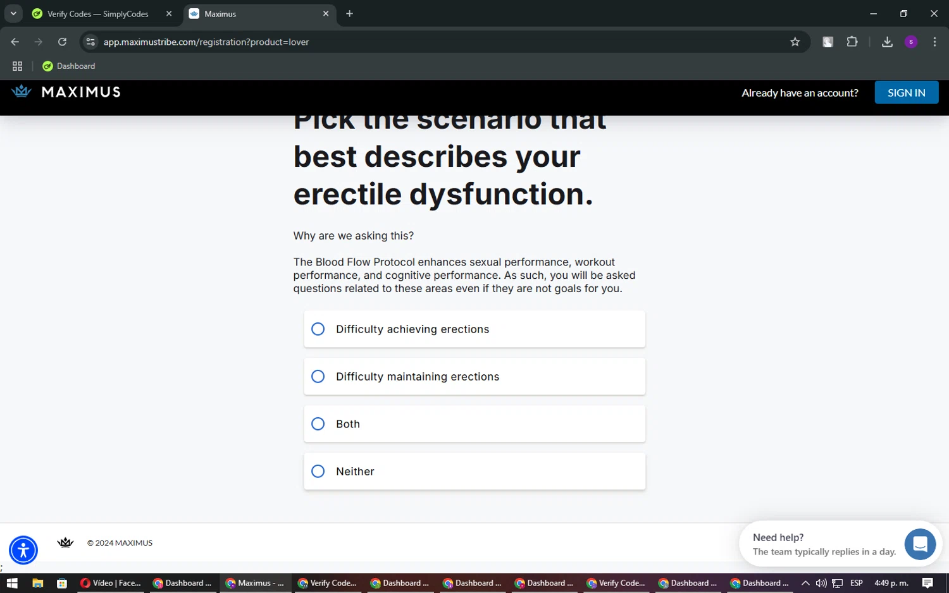
Task: Open the browser Extensions puzzle icon
Action: [x=852, y=42]
